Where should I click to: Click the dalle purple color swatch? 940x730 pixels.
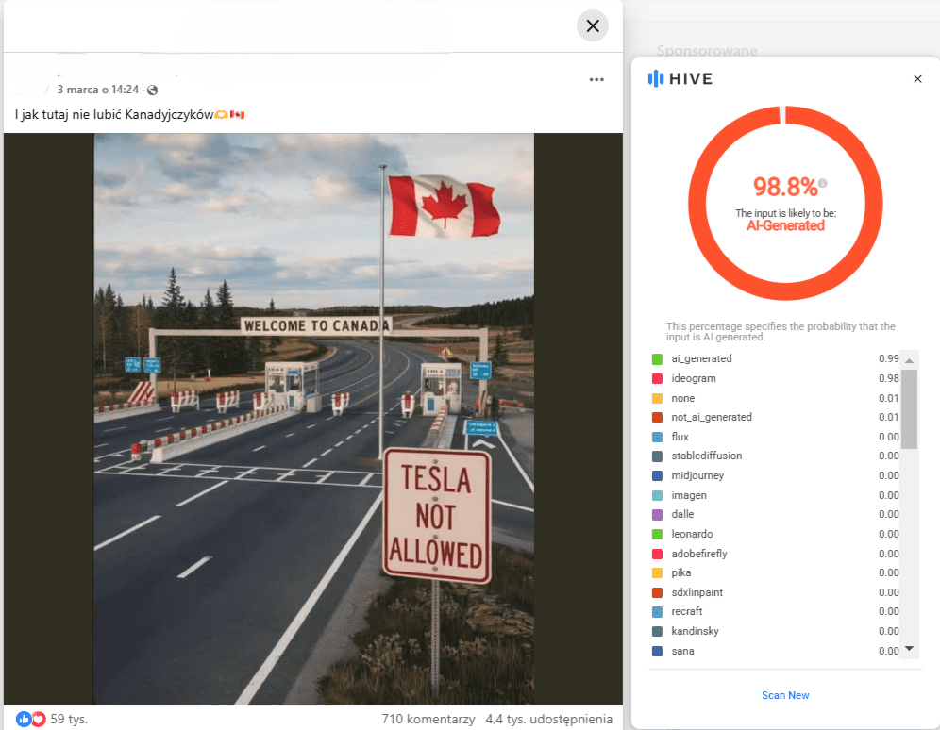(657, 514)
